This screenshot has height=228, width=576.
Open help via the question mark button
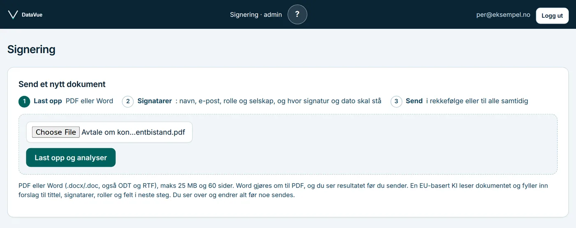(x=297, y=14)
